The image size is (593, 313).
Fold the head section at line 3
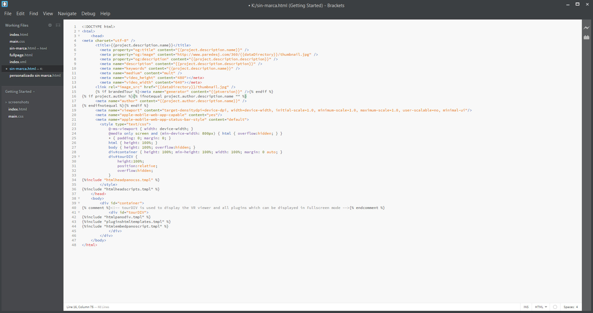(79, 36)
